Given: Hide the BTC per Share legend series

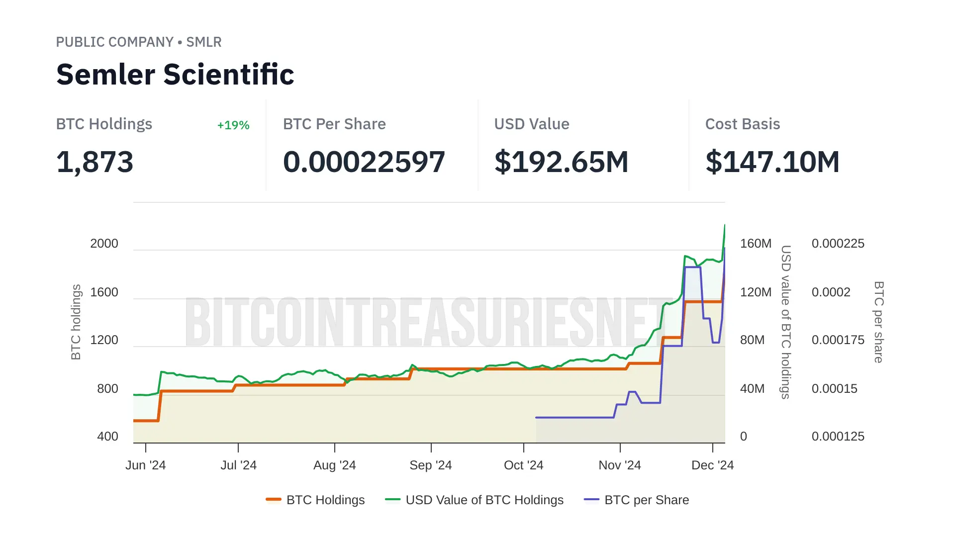Looking at the screenshot, I should point(646,500).
